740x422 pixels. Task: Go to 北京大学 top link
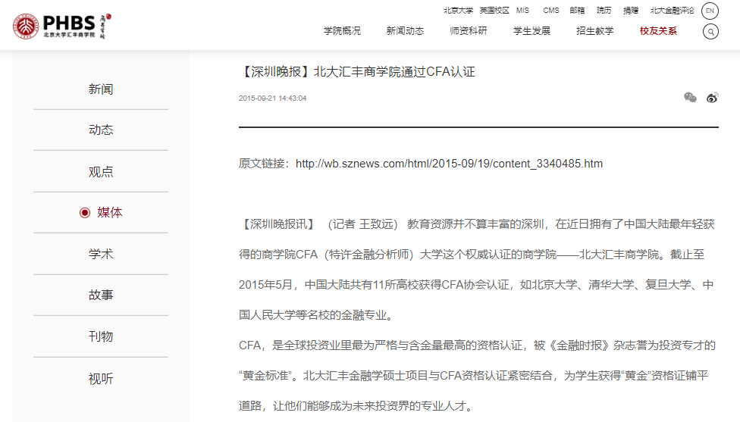coord(458,11)
